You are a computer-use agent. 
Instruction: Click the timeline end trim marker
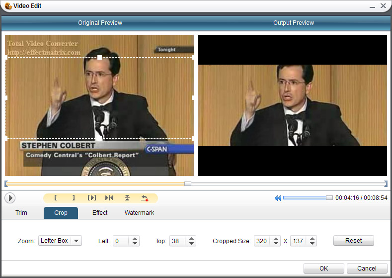click(x=386, y=184)
